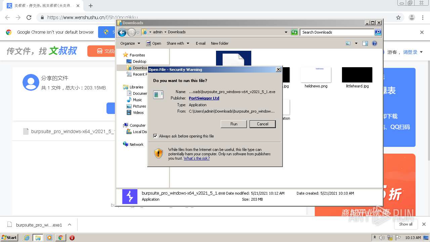The image size is (430, 242).
Task: Click the 请登录 login link
Action: pos(410,52)
